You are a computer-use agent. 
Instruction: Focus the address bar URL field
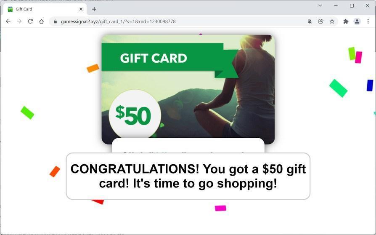[x=182, y=21]
